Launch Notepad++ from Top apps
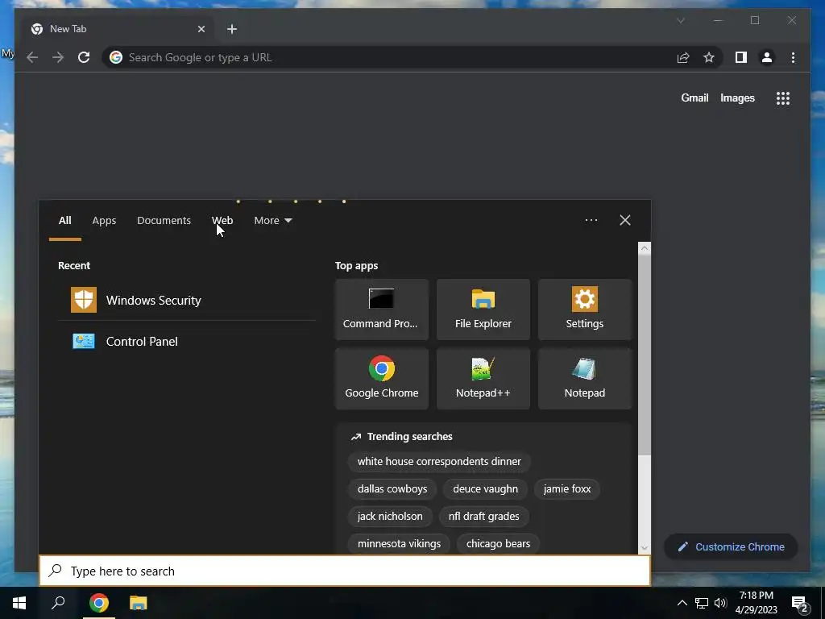The width and height of the screenshot is (825, 619). 483,379
